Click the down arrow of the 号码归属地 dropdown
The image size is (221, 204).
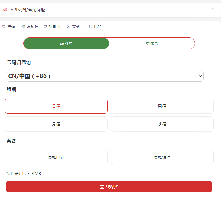coord(201,76)
